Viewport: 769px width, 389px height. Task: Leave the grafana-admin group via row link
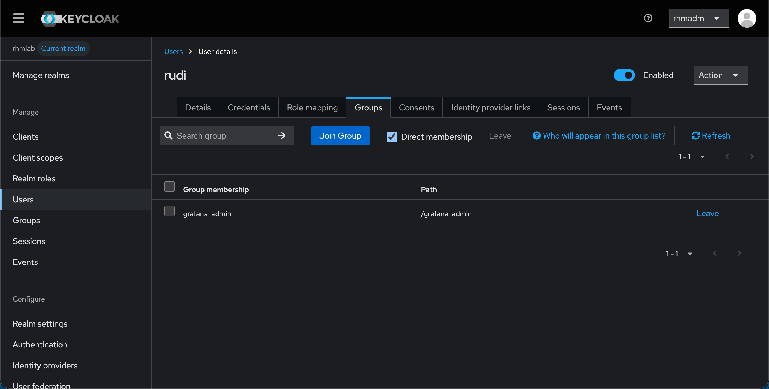point(707,213)
